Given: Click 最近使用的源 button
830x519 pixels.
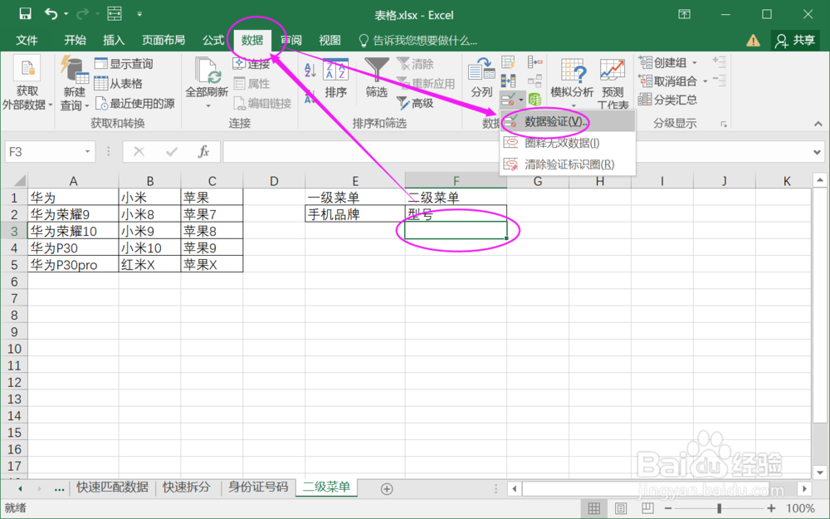Looking at the screenshot, I should click(x=135, y=103).
